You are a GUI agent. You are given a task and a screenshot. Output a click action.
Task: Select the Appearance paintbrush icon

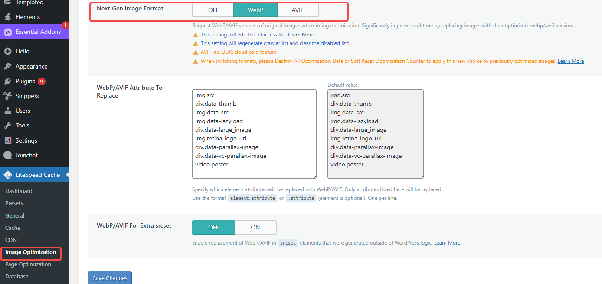coord(9,66)
